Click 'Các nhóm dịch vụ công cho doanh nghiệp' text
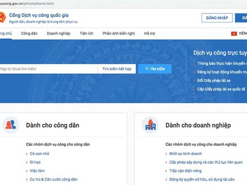This screenshot has width=247, height=185. tap(201, 144)
